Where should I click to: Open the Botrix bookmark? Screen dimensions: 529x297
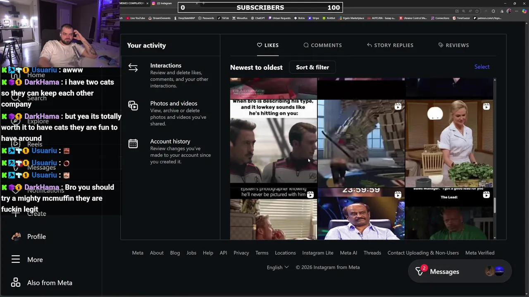(299, 18)
